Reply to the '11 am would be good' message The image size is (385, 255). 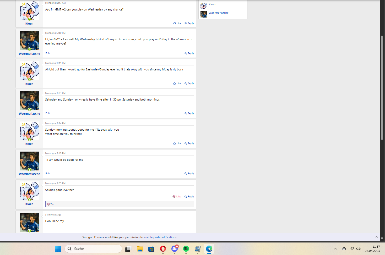pos(189,174)
